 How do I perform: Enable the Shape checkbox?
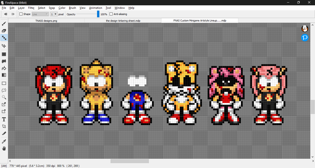click(21, 14)
